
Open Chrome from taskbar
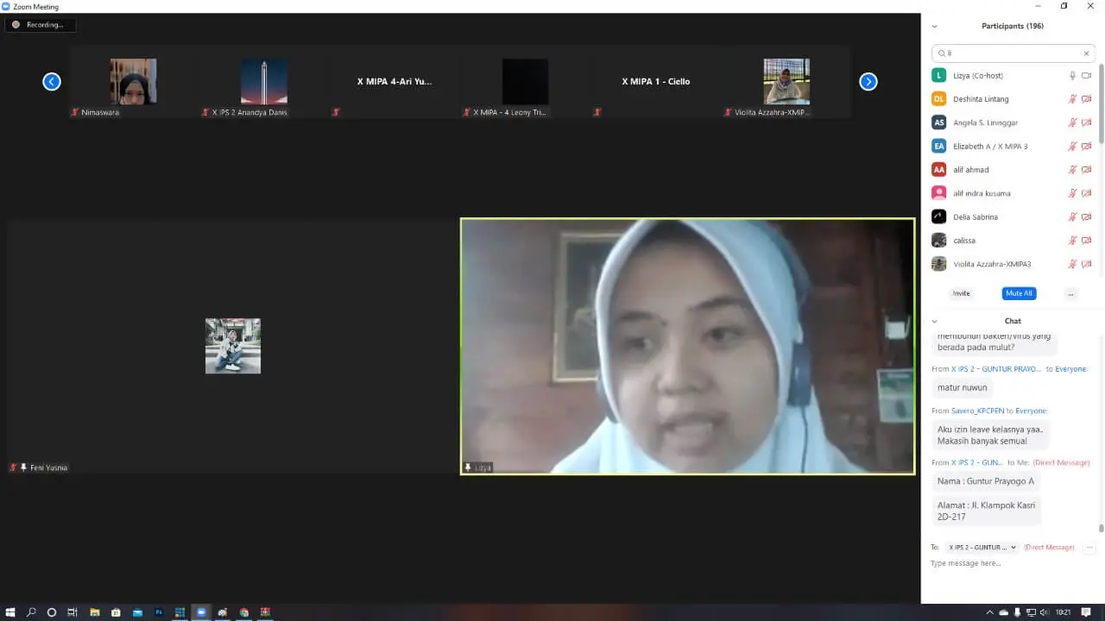point(244,612)
